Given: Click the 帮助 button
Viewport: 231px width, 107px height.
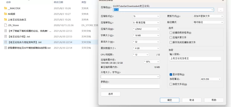Looking at the screenshot, I should tap(214, 100).
